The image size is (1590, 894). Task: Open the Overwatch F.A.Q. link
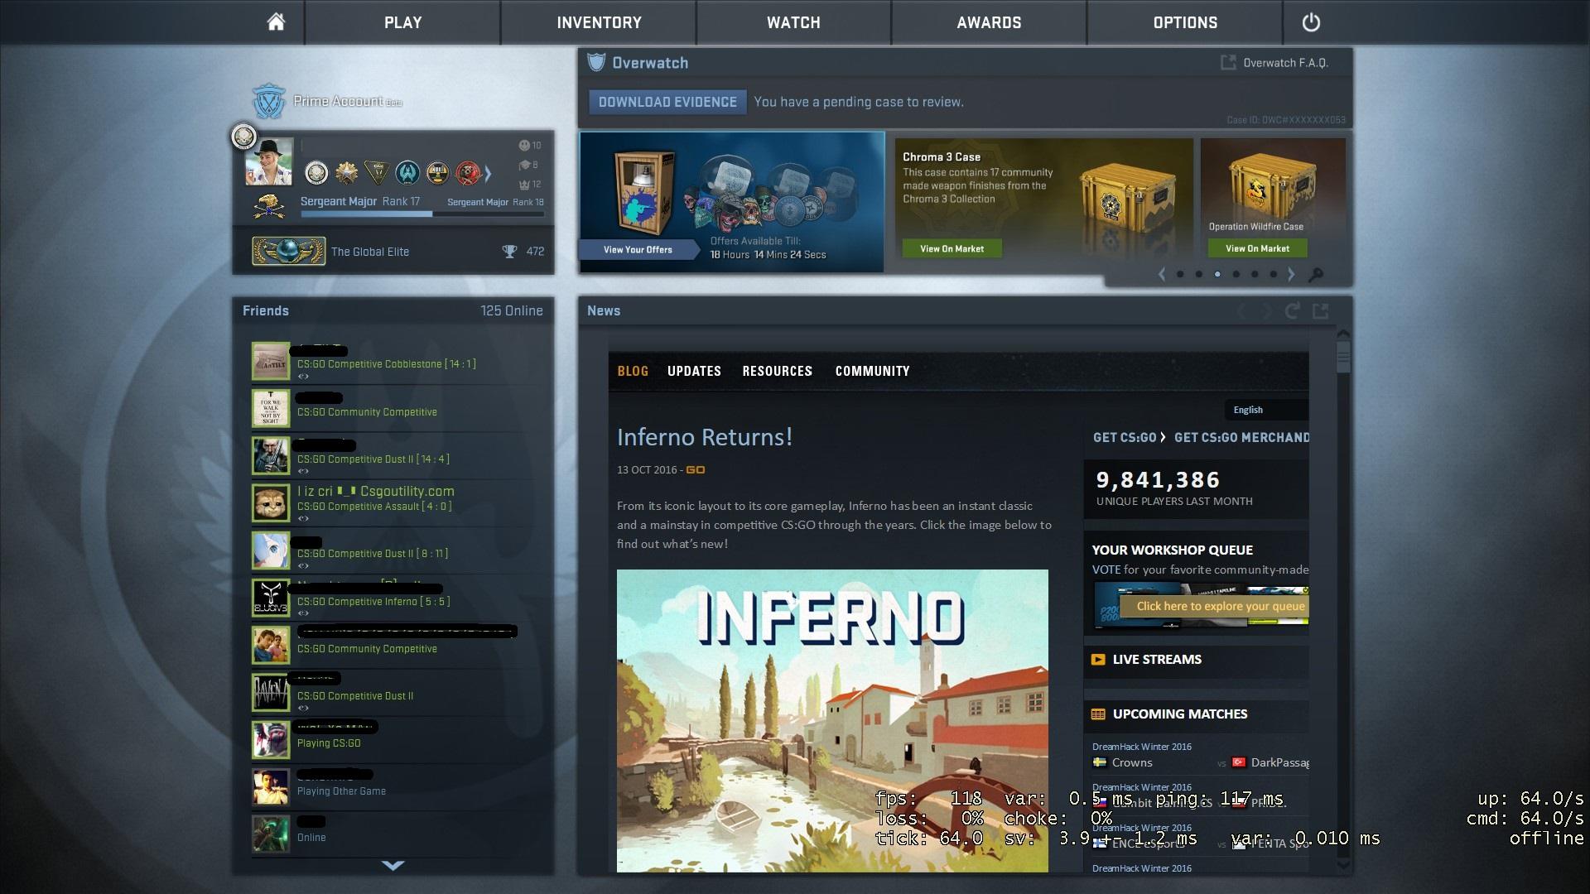(1275, 63)
